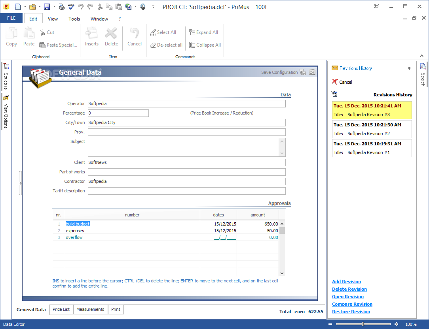Image resolution: width=429 pixels, height=329 pixels.
Task: Open the Customize Quick Access Toolbar dropdown
Action: click(153, 7)
